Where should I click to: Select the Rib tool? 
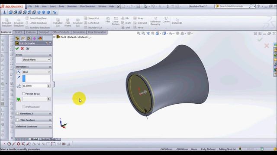[x=125, y=18]
